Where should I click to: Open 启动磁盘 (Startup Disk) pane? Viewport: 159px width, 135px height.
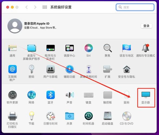108,116
